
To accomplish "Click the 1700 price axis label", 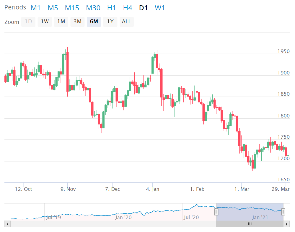I will (283, 158).
